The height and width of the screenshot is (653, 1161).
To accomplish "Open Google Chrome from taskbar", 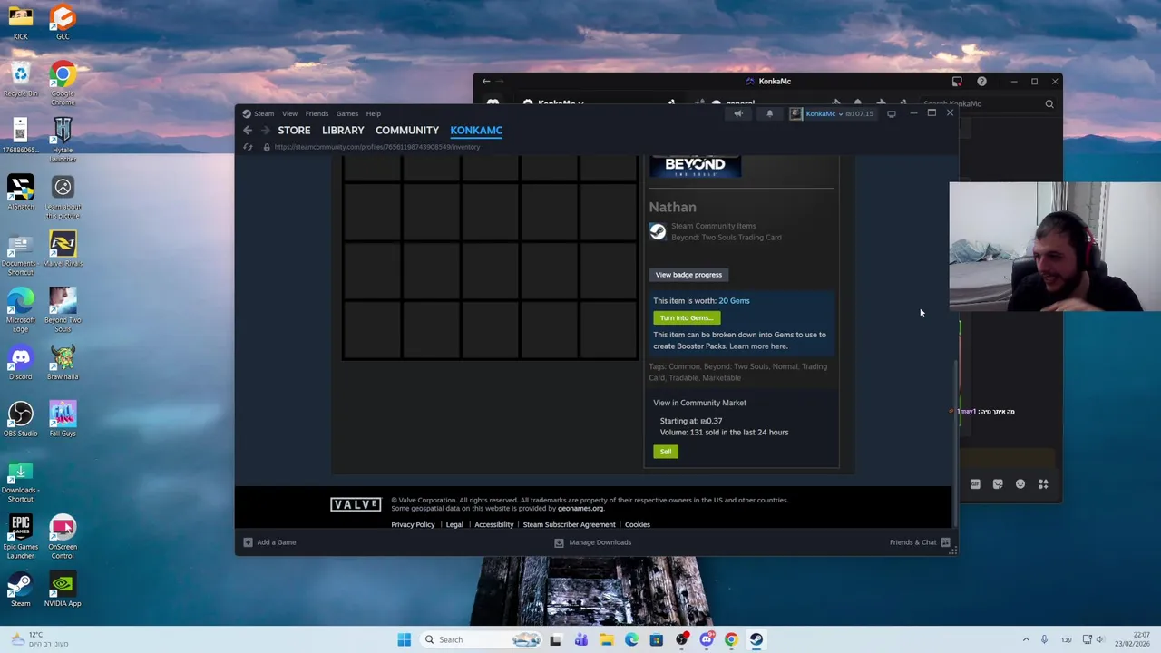I will coord(731,639).
